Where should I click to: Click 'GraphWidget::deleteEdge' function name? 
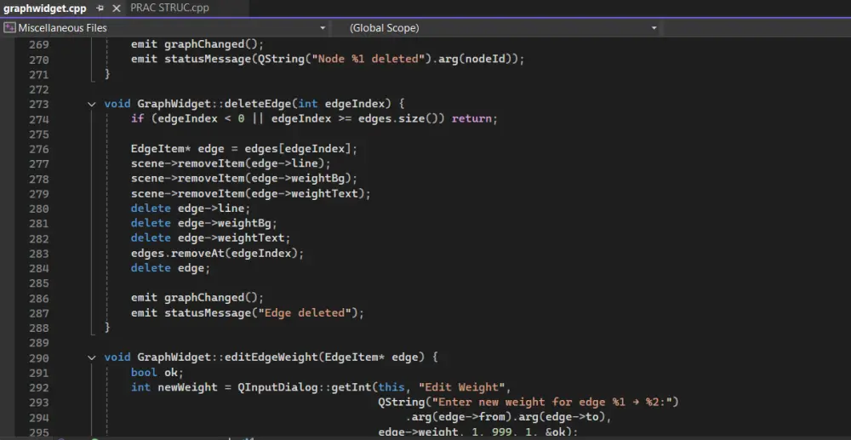click(x=214, y=104)
